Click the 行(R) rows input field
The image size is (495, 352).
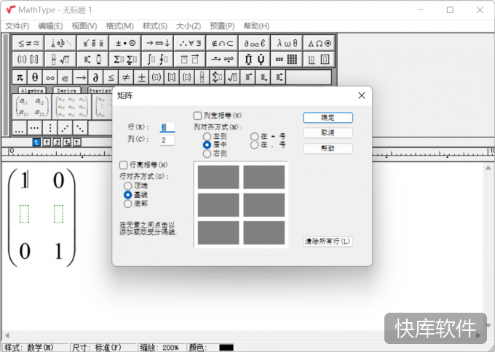167,127
